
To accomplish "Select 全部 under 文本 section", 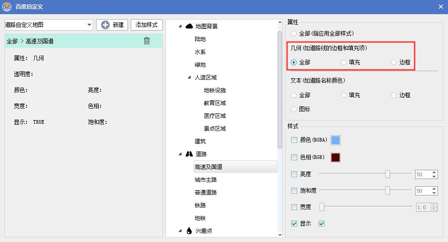I will [293, 95].
